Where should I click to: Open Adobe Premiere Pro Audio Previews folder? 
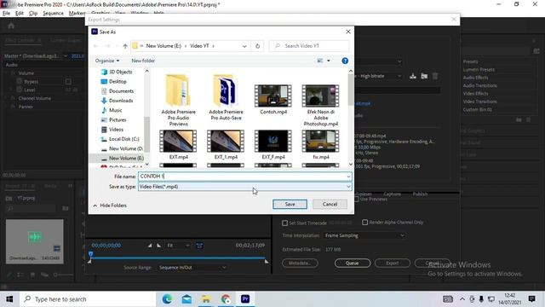[x=178, y=101]
